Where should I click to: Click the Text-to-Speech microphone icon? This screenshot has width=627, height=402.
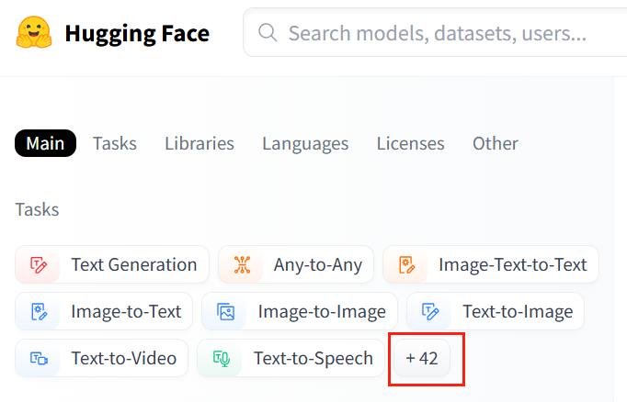coord(222,358)
